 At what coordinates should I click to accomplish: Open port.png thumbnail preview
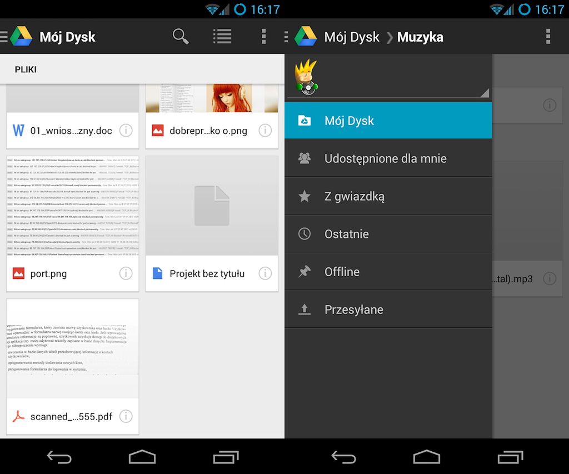[x=73, y=206]
